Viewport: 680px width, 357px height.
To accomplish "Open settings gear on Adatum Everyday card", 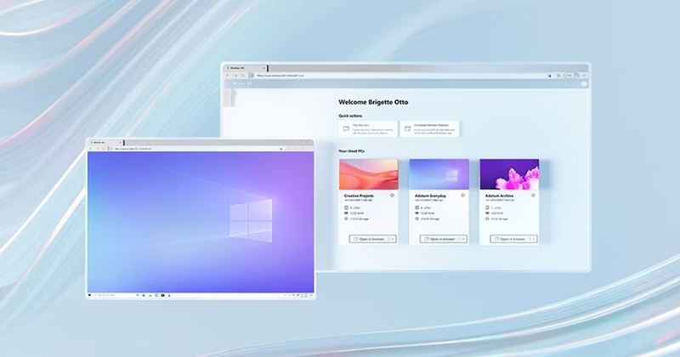I will pyautogui.click(x=462, y=195).
